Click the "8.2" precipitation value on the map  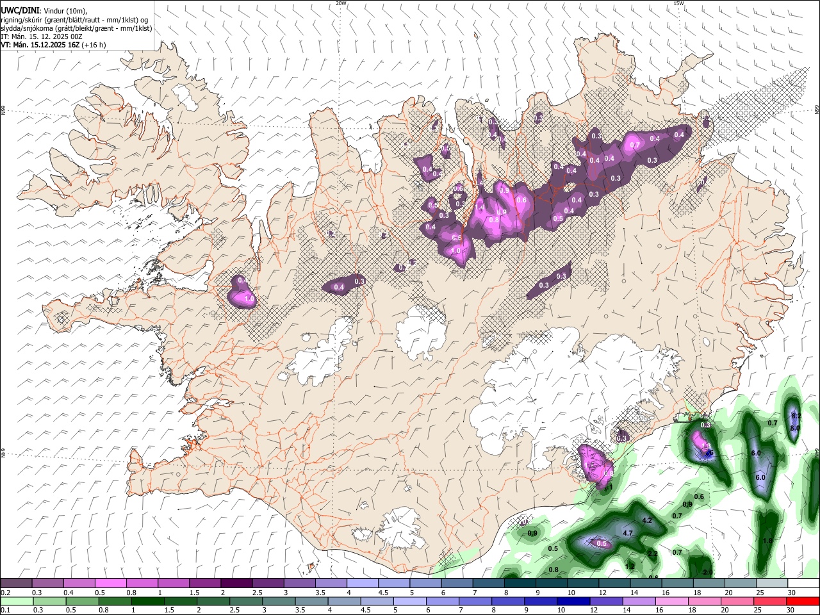[796, 416]
